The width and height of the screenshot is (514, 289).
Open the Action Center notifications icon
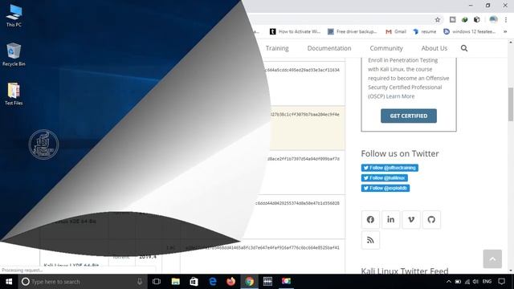coord(501,282)
